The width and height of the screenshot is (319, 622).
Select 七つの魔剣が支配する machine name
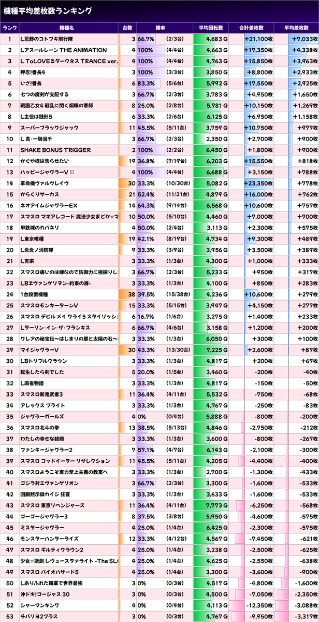pyautogui.click(x=45, y=94)
